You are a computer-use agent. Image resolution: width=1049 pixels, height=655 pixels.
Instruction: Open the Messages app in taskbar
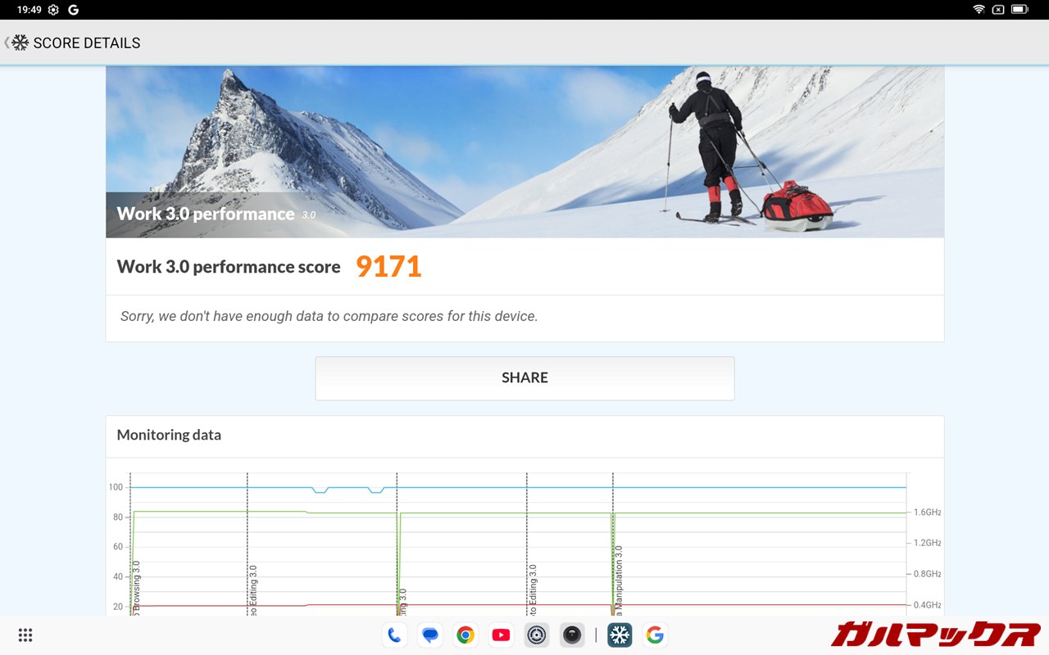pos(429,635)
